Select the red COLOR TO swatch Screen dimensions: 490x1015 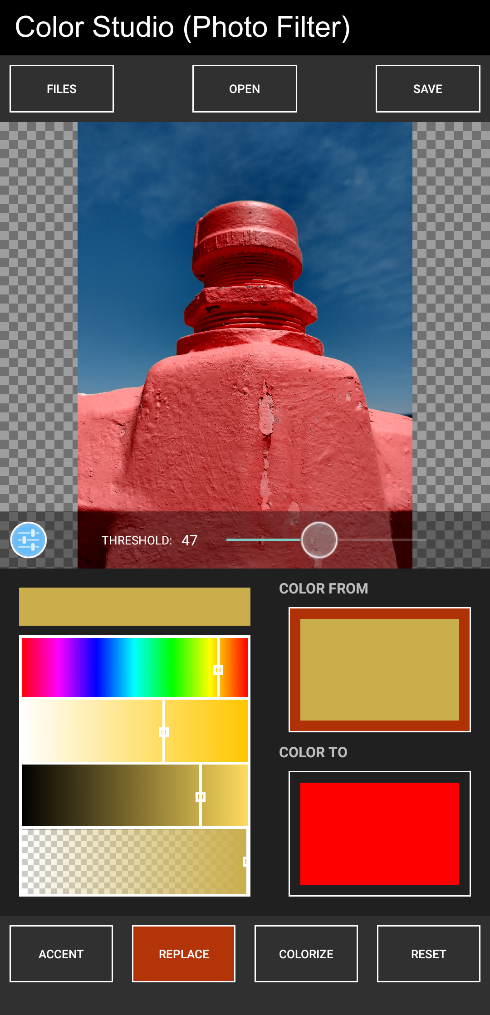pos(380,834)
